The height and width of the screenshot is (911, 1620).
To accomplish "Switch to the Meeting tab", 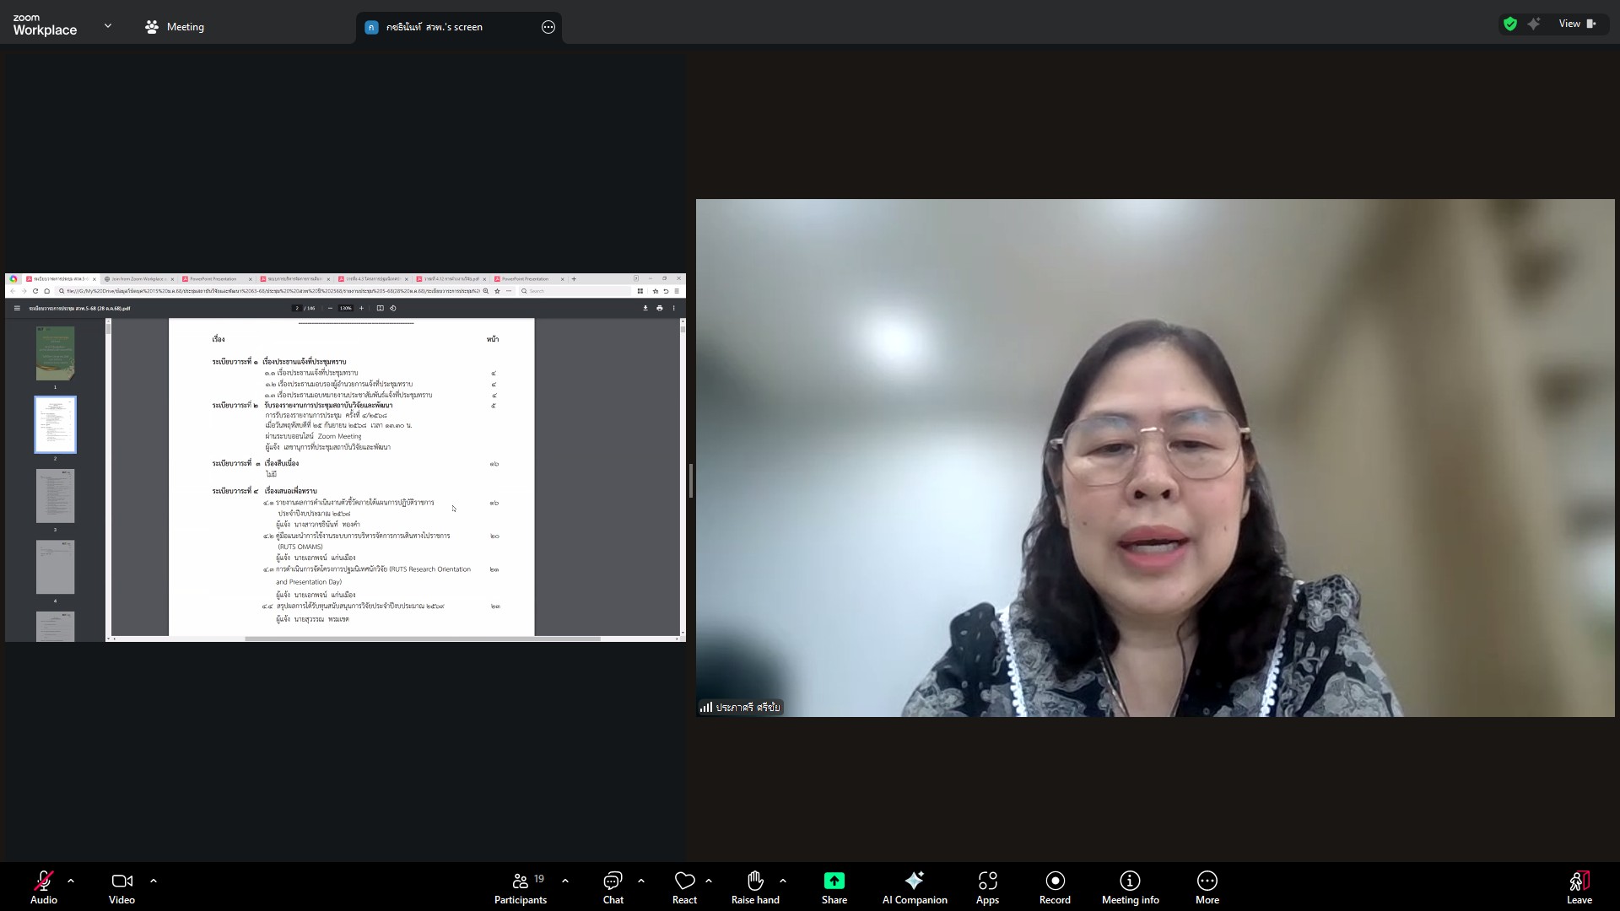I will pyautogui.click(x=175, y=27).
